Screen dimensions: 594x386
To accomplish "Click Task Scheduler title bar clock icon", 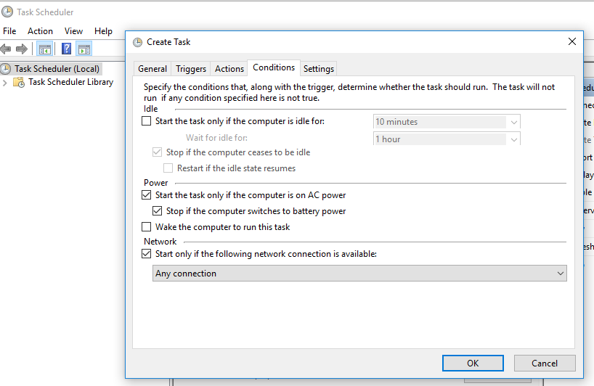I will click(x=7, y=12).
